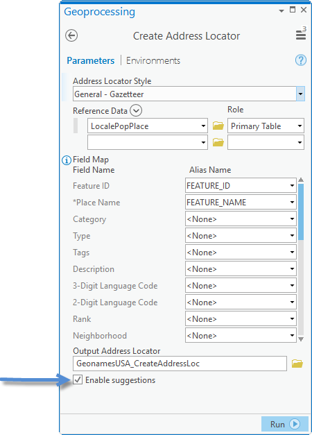Open the Primary Table role dropdown
This screenshot has width=312, height=435.
pos(266,126)
